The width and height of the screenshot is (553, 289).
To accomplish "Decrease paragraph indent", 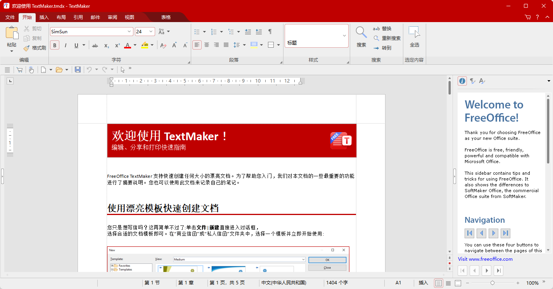I will [259, 32].
